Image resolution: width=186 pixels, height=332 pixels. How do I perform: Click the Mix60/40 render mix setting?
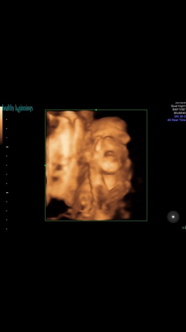[x=180, y=113]
